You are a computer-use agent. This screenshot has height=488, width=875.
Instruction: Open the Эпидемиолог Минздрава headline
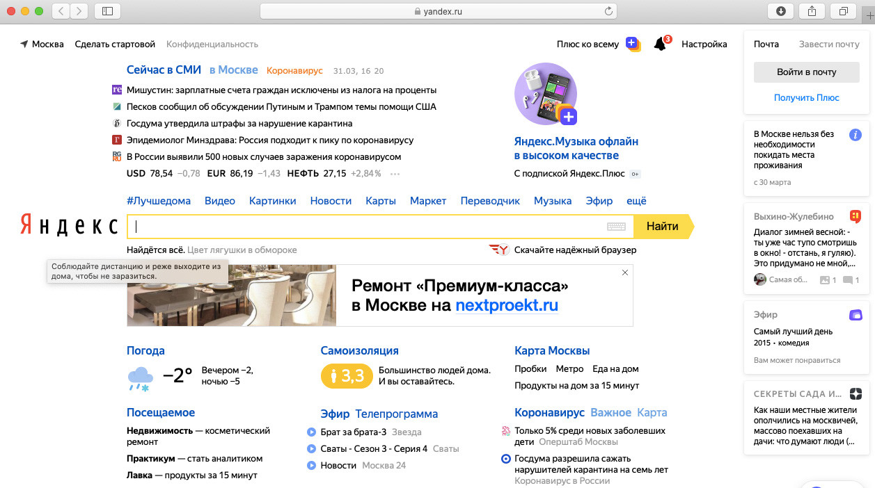tap(270, 140)
